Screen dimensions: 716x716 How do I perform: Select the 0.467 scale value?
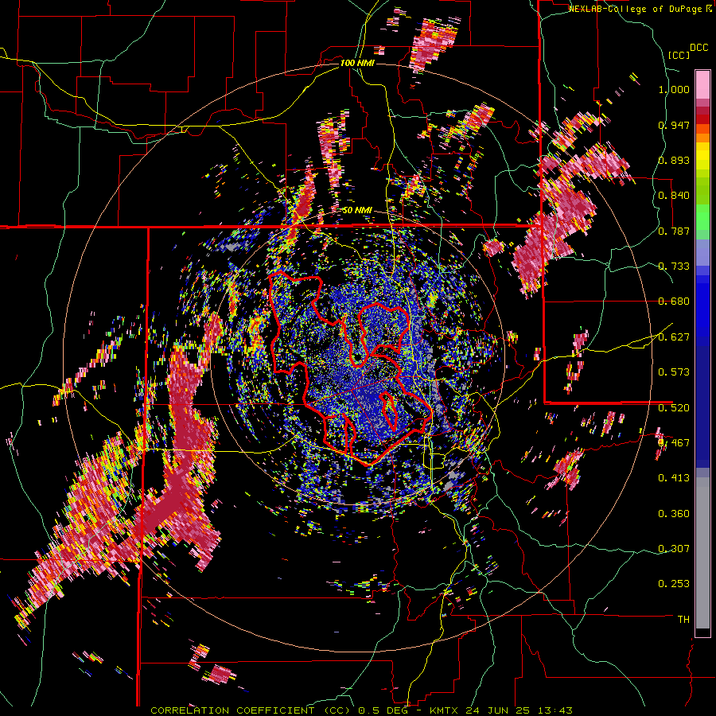tap(674, 443)
